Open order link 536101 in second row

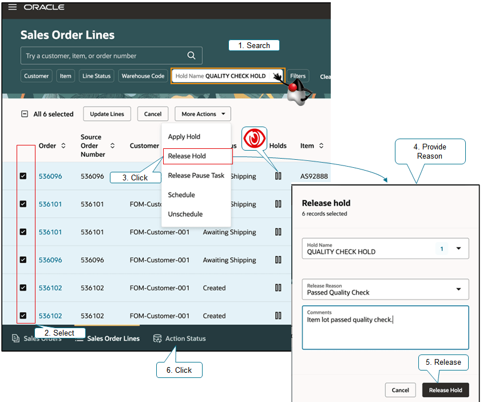(x=50, y=204)
